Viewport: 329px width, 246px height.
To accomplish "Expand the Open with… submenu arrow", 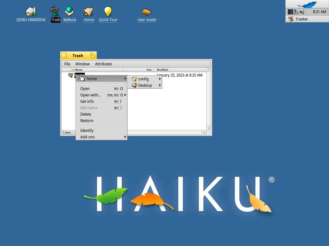I will click(x=125, y=95).
